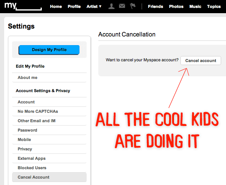Image resolution: width=226 pixels, height=185 pixels.
Task: Select Cancel Account in the sidebar
Action: (49, 177)
